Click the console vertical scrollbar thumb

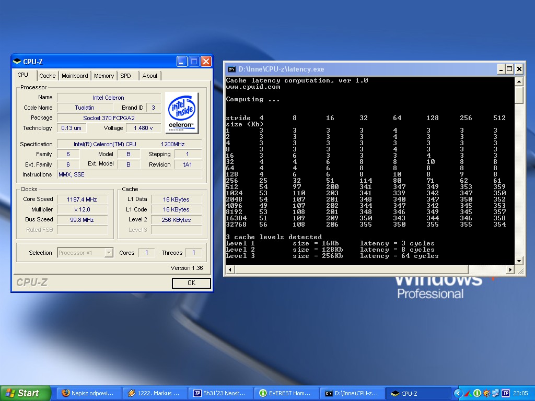pyautogui.click(x=519, y=95)
